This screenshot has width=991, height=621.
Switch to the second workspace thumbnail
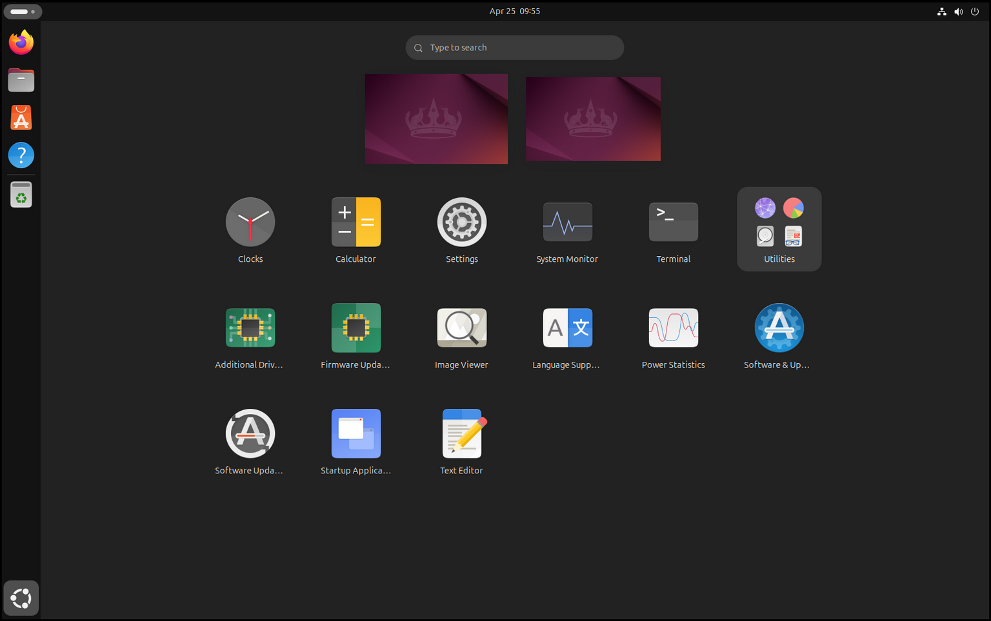pyautogui.click(x=593, y=119)
